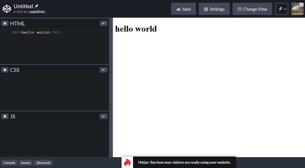Click the Hotjar flame icon
The image size is (305, 168).
click(x=127, y=162)
